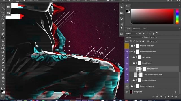Viewport: 181px width, 101px height.
Task: Hide the Edit Lines Color layer
Action: [127, 69]
